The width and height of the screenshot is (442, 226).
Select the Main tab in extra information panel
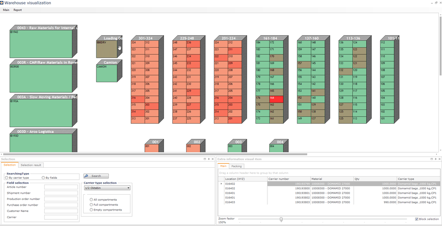tap(223, 166)
